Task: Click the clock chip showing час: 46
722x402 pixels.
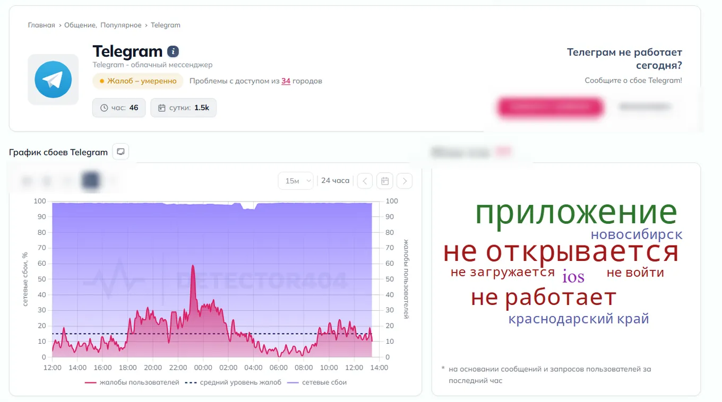Action: coord(119,108)
